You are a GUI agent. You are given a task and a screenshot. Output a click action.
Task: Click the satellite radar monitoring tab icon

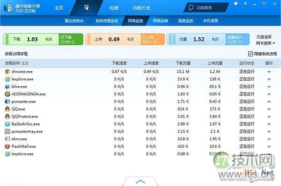86,7
